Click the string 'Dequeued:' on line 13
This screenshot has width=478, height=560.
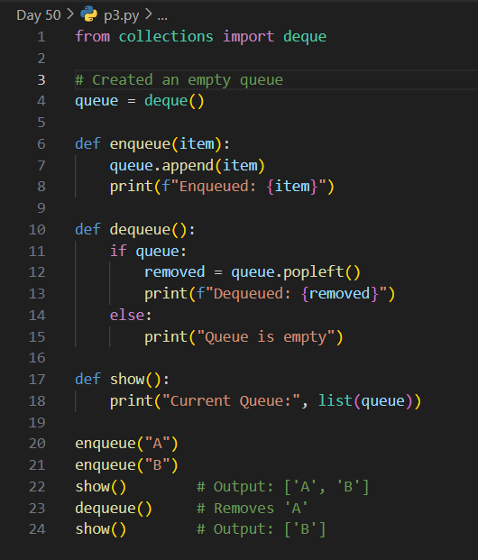[x=253, y=294]
